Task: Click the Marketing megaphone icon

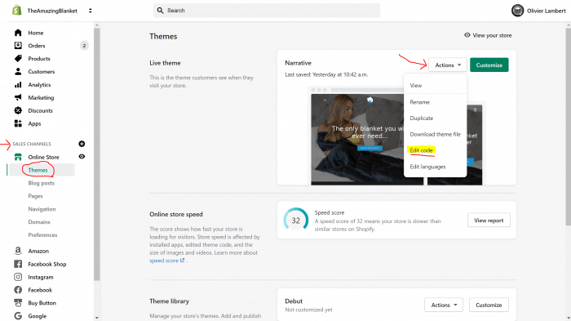Action: [x=18, y=97]
